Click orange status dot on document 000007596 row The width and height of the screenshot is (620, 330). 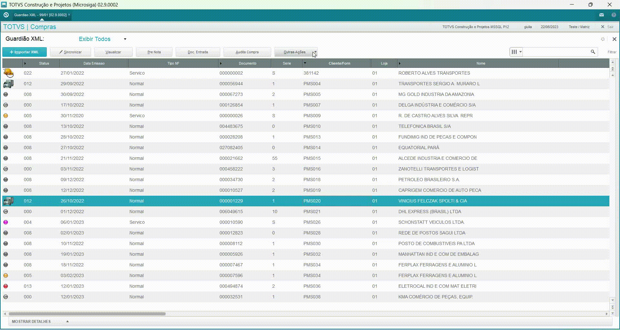click(5, 275)
